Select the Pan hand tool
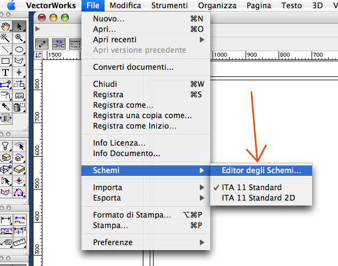The width and height of the screenshot is (338, 266). [6, 26]
